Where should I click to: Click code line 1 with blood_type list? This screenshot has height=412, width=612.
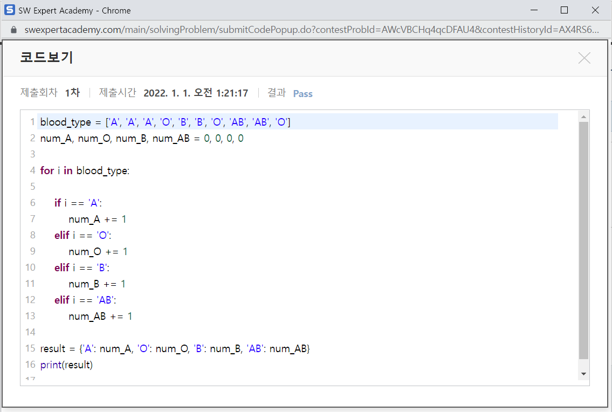pos(165,122)
